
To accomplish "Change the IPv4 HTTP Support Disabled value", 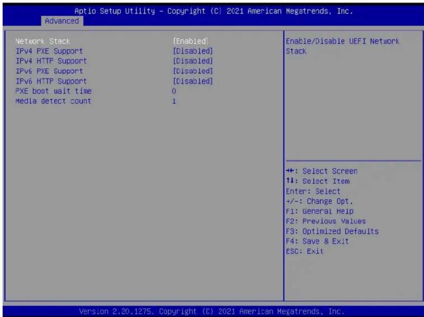I will point(193,61).
